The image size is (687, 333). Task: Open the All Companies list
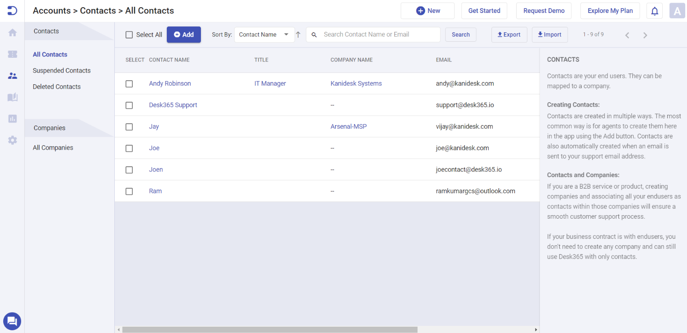[x=52, y=147]
